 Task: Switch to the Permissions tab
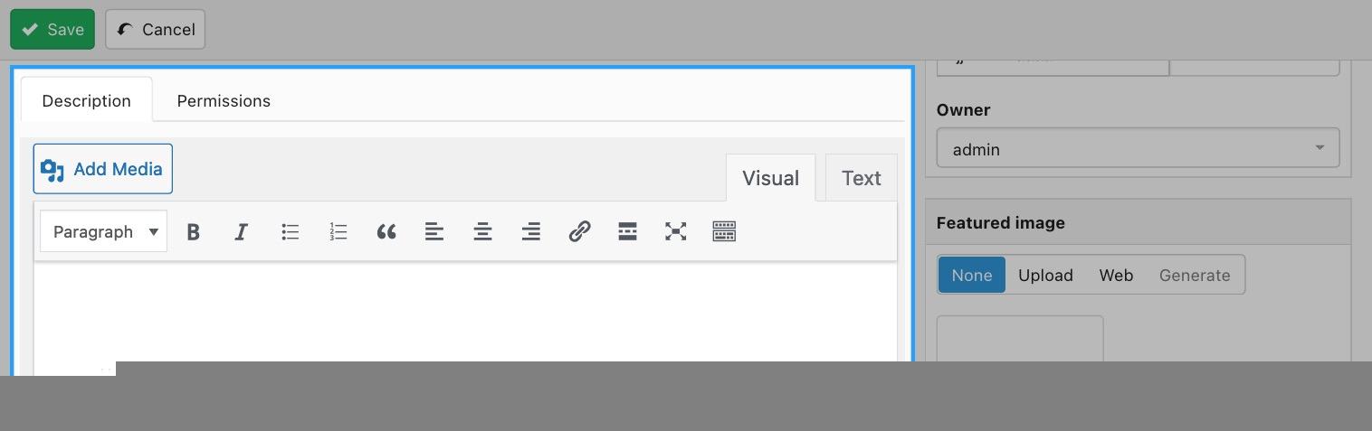pos(224,101)
